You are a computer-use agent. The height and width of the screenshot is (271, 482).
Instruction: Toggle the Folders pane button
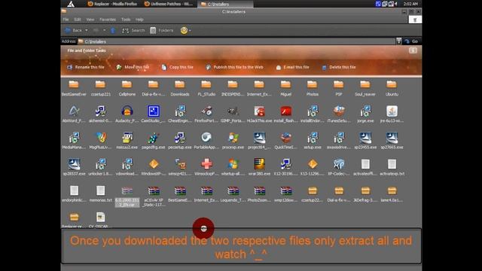pyautogui.click(x=161, y=30)
